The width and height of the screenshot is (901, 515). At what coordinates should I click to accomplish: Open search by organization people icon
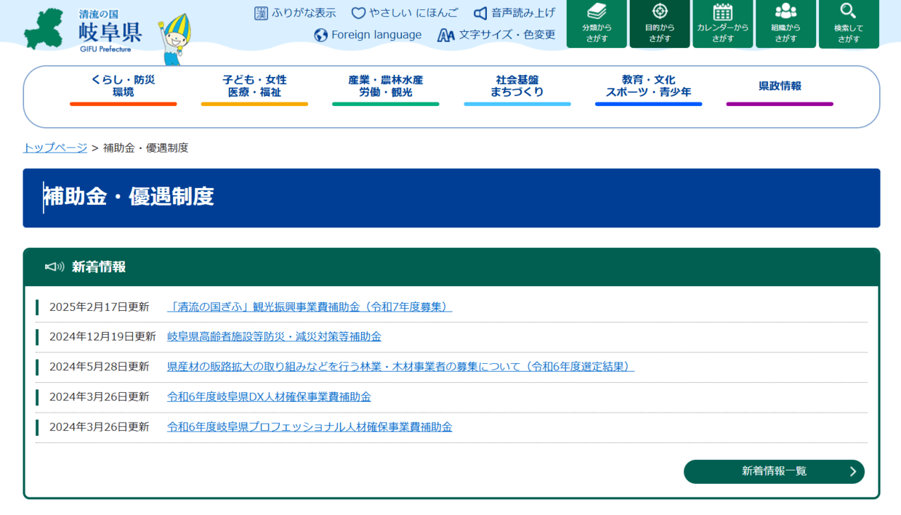[x=785, y=24]
